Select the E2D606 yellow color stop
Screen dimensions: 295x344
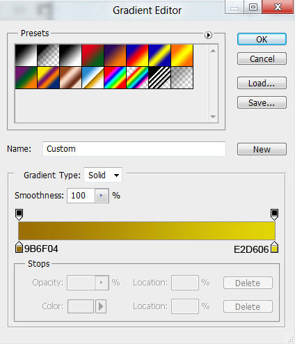[275, 247]
